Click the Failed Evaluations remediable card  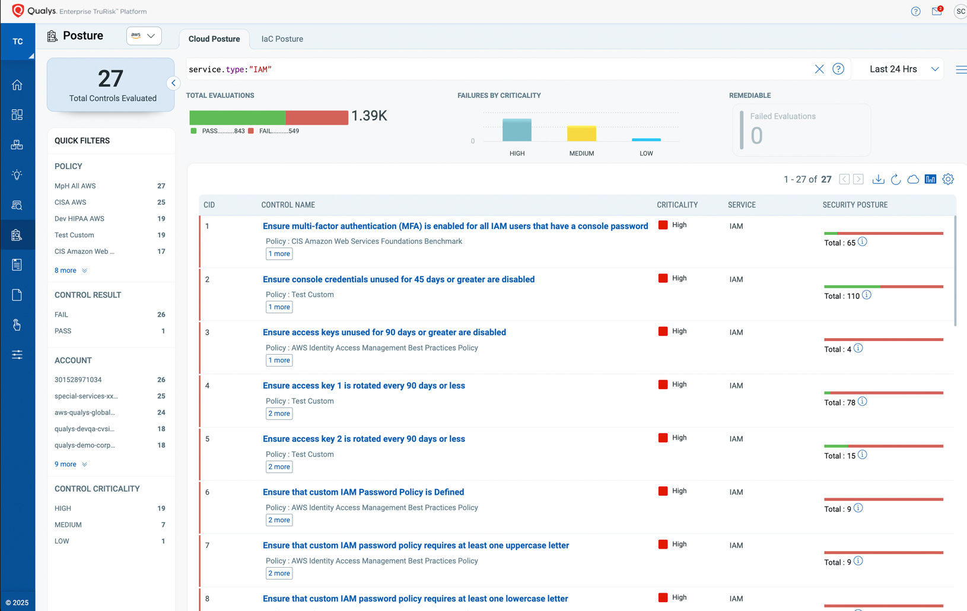[802, 130]
